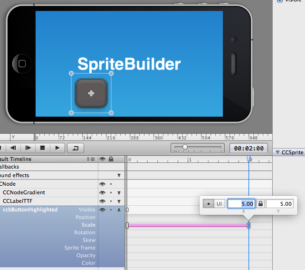Screen dimensions: 305x270
Task: Lock the CCLabelTTF layer
Action: (x=111, y=201)
